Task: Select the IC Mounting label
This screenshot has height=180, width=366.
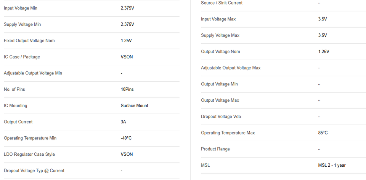Action: click(x=16, y=106)
